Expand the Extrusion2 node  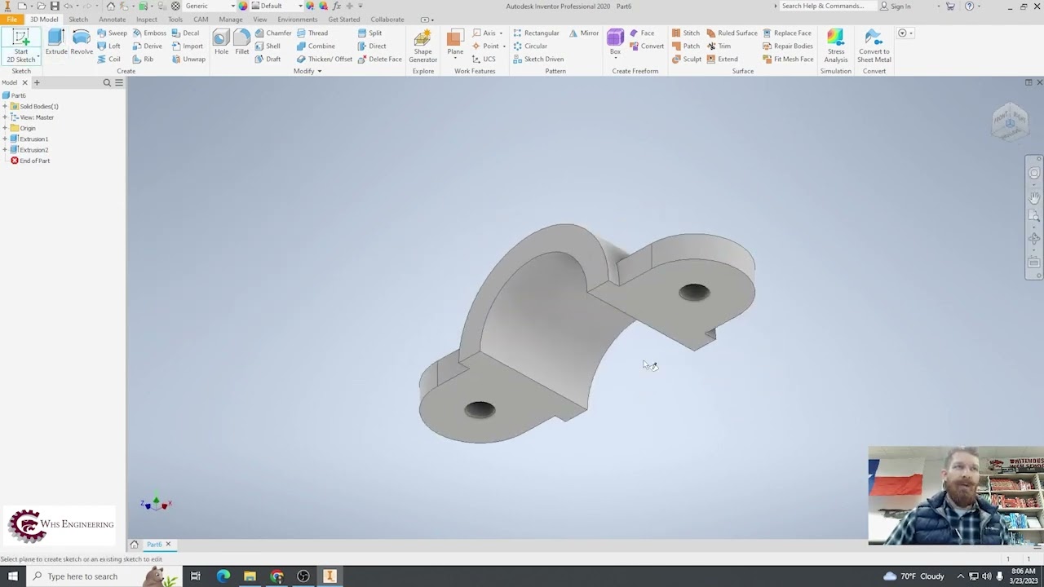coord(5,150)
